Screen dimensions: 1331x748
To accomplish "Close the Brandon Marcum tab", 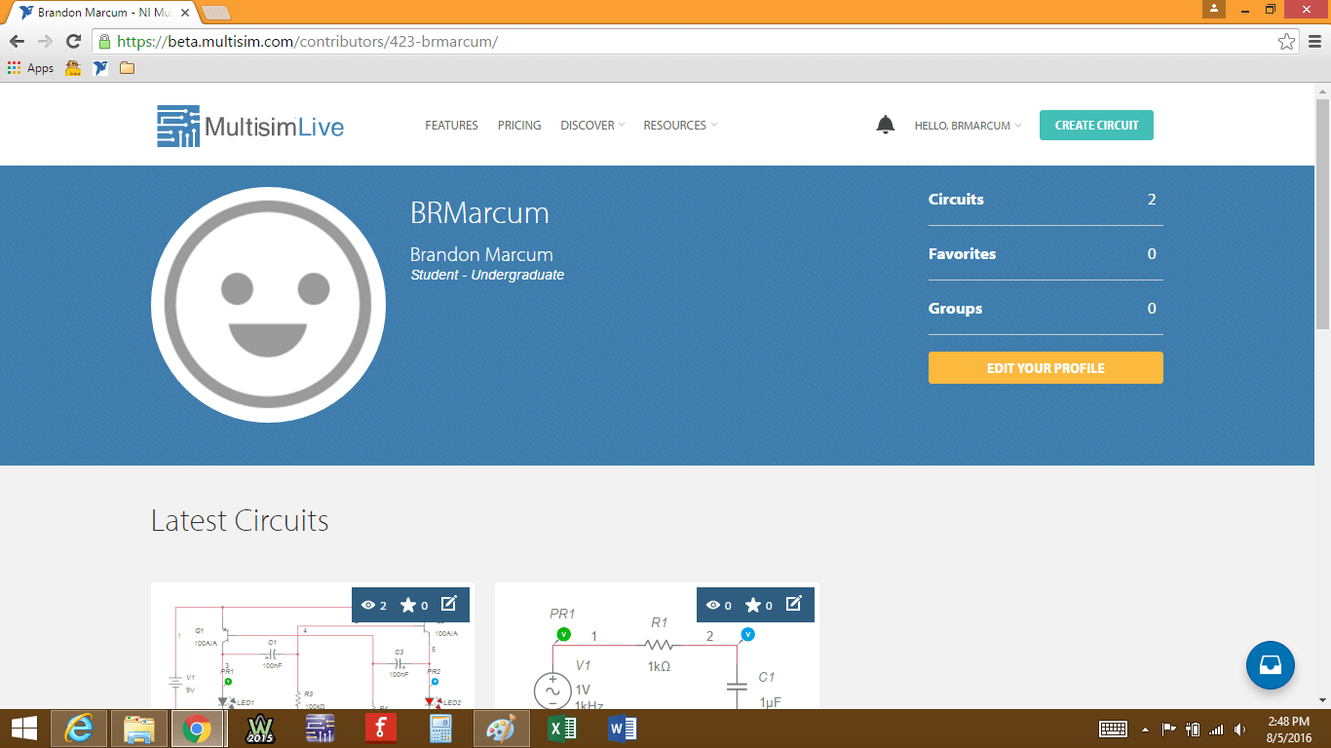I will coord(185,13).
